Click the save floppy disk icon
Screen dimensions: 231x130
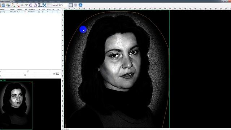(3, 5)
